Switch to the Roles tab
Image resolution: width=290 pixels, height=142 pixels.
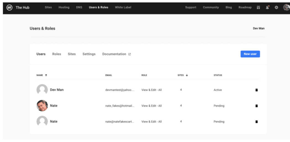tap(57, 54)
